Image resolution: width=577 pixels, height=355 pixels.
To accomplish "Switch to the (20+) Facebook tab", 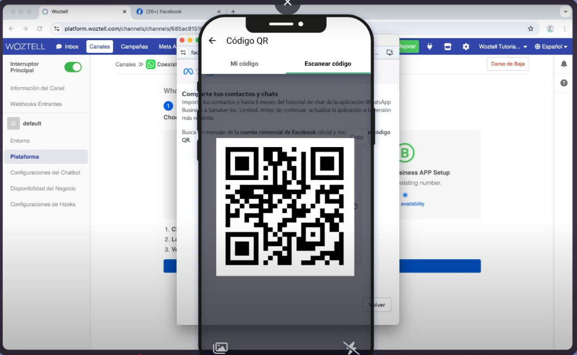I will tap(178, 12).
